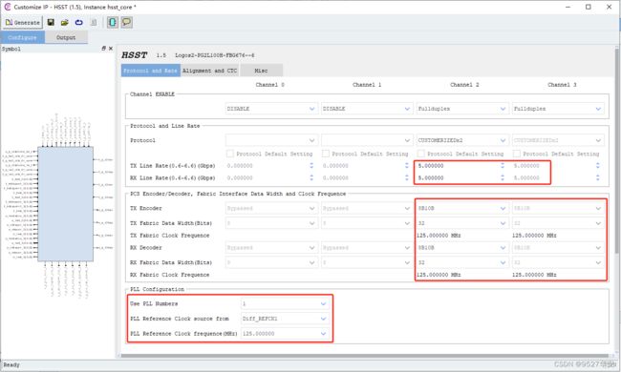Click the blue reset loop icon

(x=78, y=23)
